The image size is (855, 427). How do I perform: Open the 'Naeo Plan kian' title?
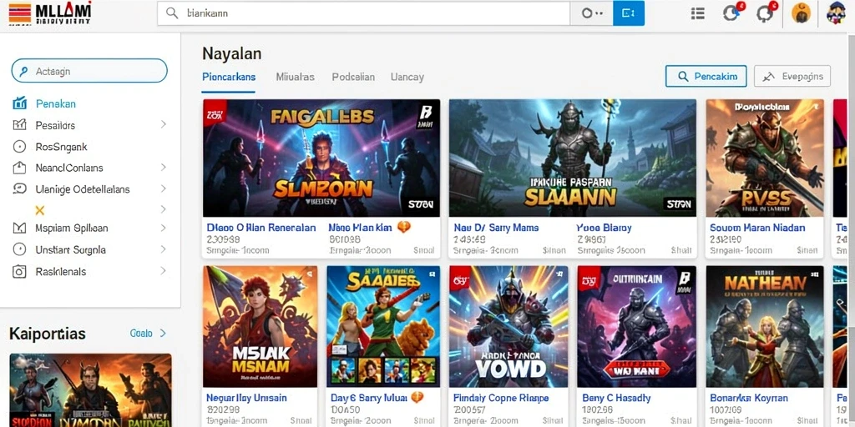360,228
